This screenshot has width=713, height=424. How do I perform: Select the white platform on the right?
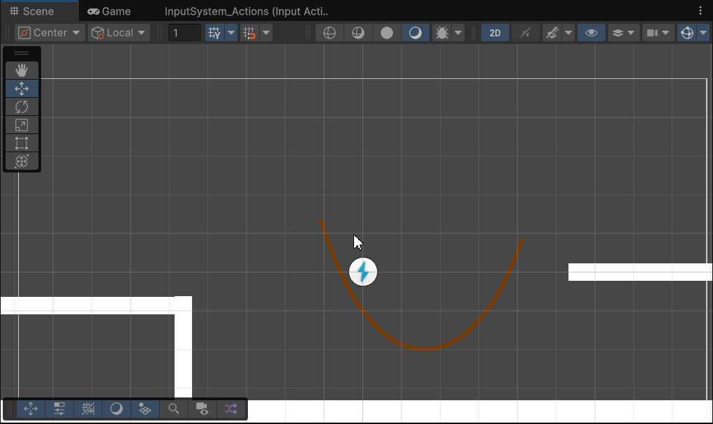[x=640, y=272]
